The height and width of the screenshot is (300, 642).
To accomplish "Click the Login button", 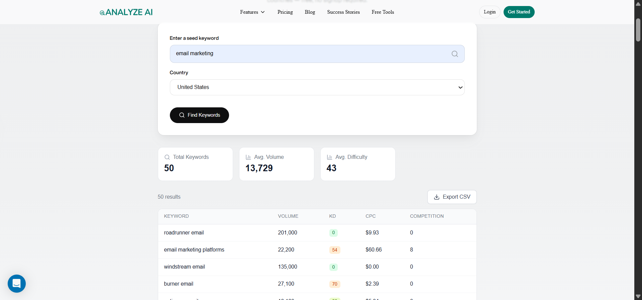I will point(490,12).
